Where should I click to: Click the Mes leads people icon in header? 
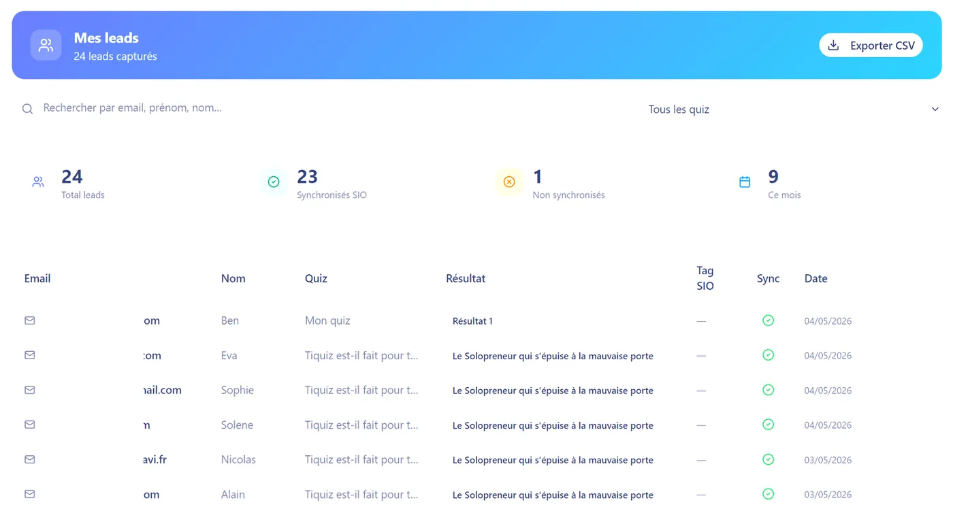point(46,46)
